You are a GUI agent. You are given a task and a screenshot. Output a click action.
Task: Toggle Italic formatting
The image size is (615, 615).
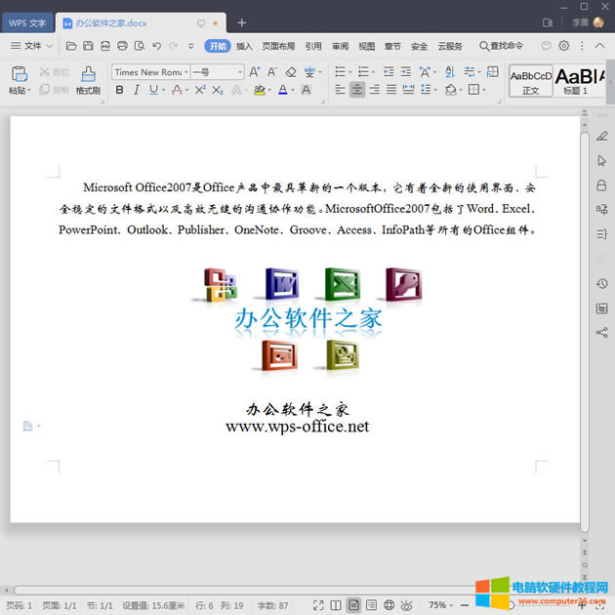[x=137, y=90]
